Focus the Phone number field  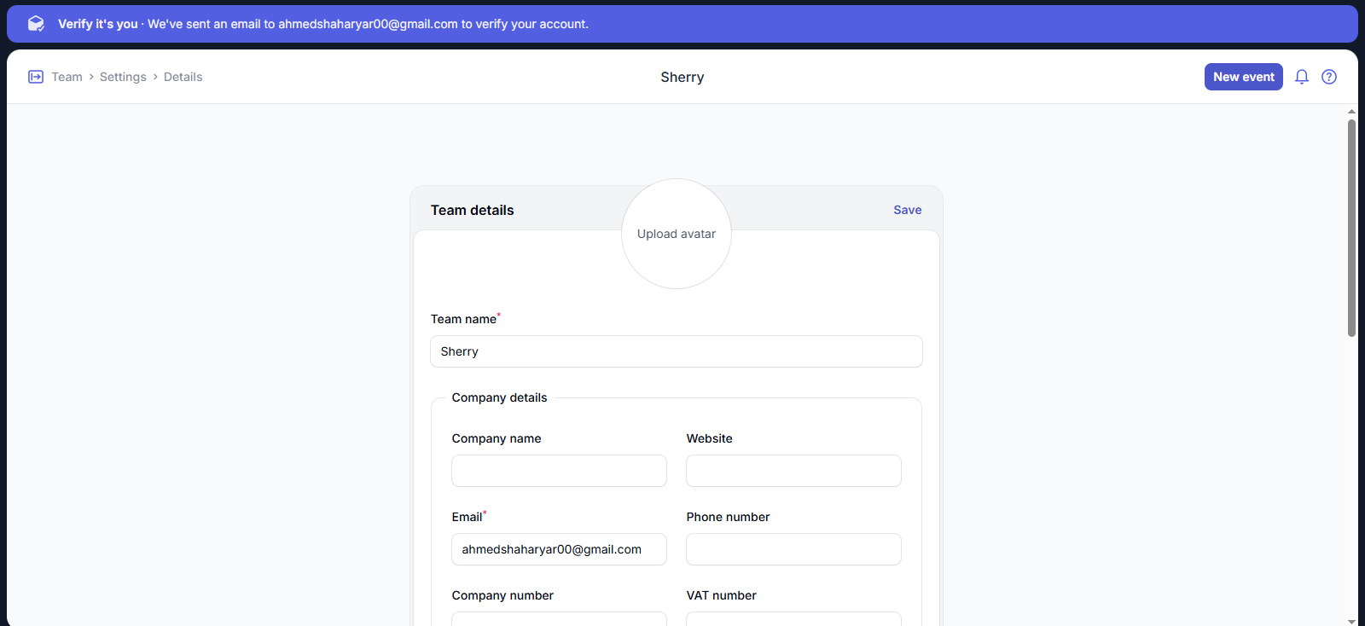click(793, 549)
